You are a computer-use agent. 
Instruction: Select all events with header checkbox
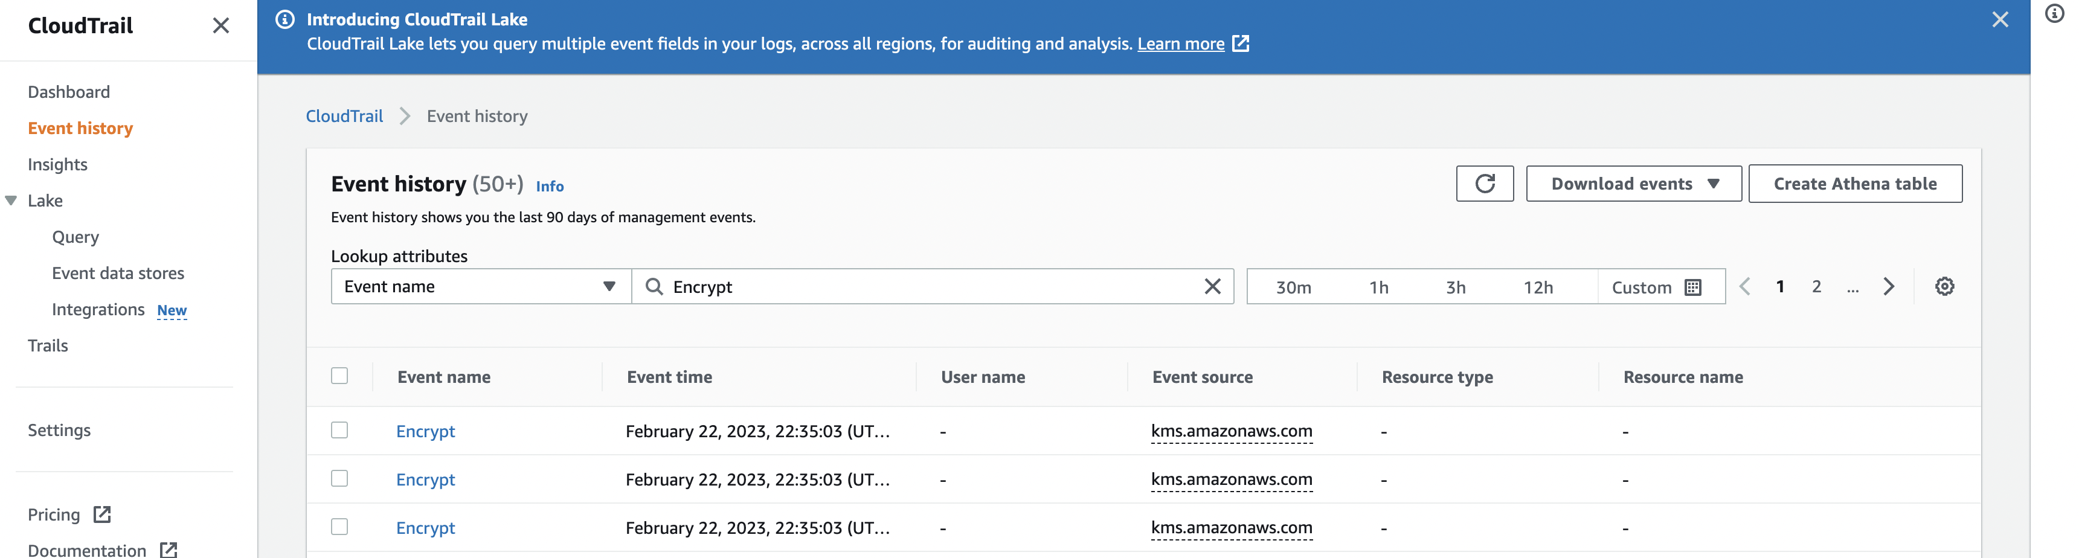click(340, 375)
